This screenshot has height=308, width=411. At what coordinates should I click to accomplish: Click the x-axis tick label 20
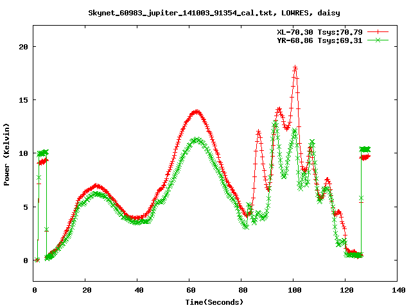86,290
